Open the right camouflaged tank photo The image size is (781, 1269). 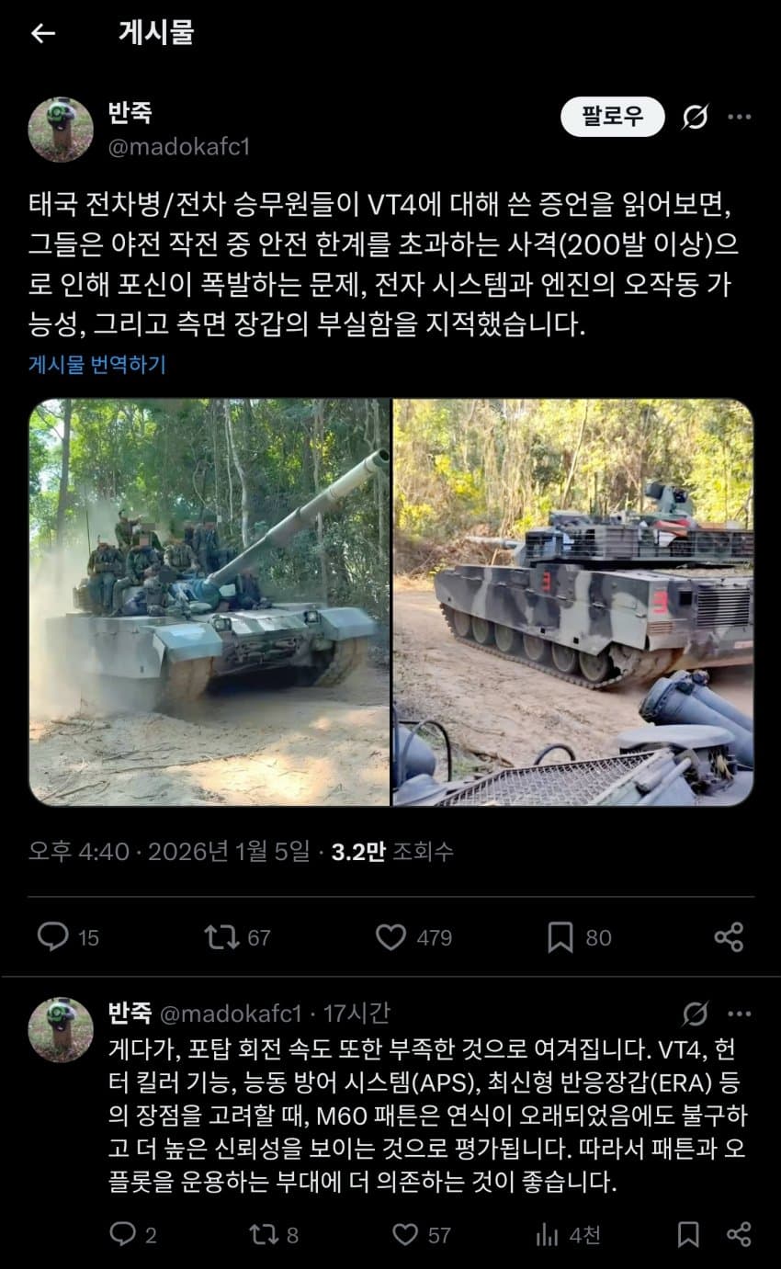[573, 602]
